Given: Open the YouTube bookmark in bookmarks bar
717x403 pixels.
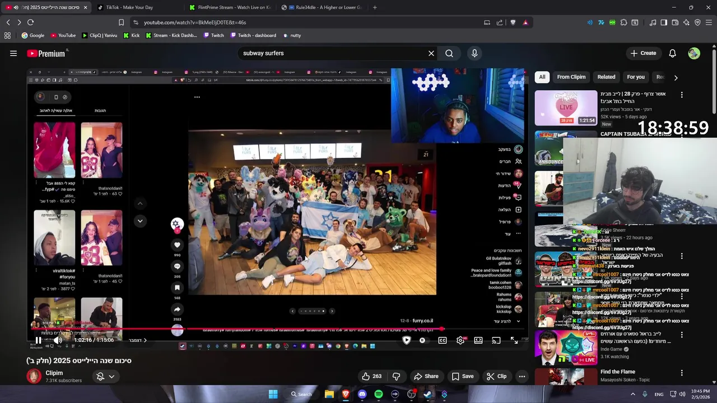Looking at the screenshot, I should (63, 35).
